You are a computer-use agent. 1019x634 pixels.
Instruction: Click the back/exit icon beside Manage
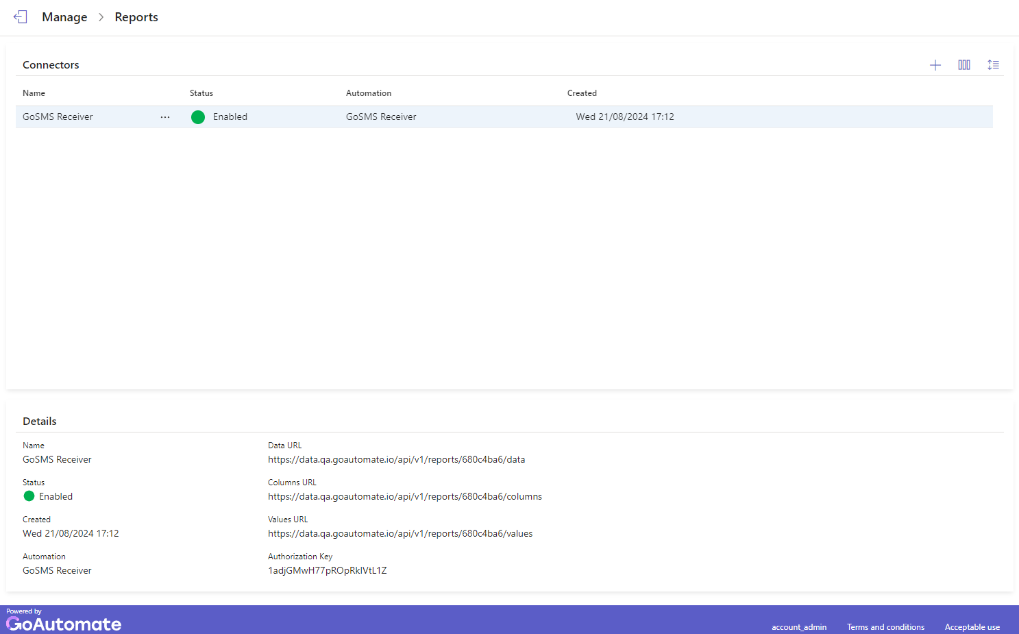(21, 17)
